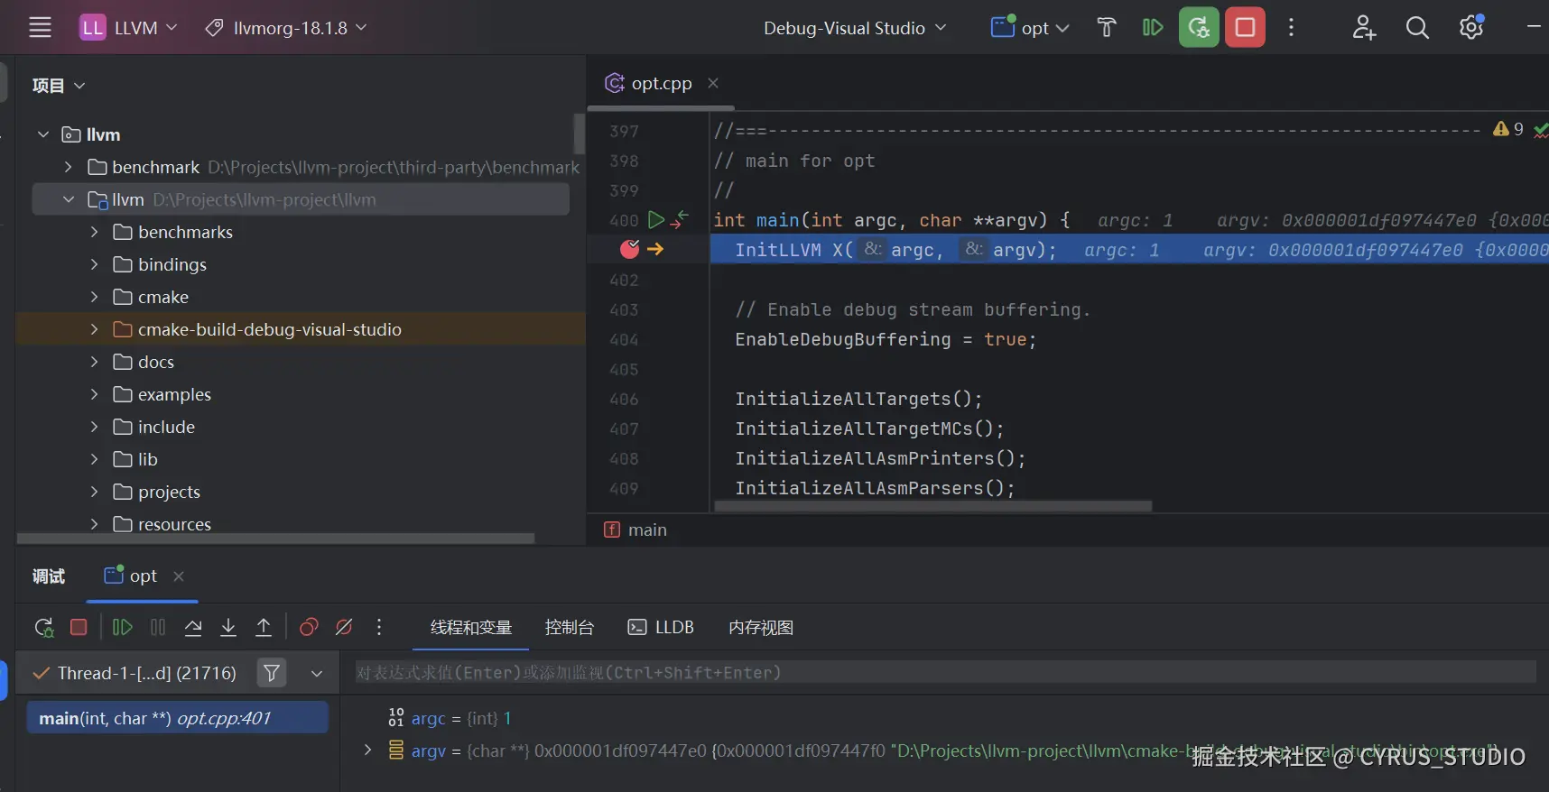Click the add collaborator user icon
The width and height of the screenshot is (1549, 792).
(1364, 27)
